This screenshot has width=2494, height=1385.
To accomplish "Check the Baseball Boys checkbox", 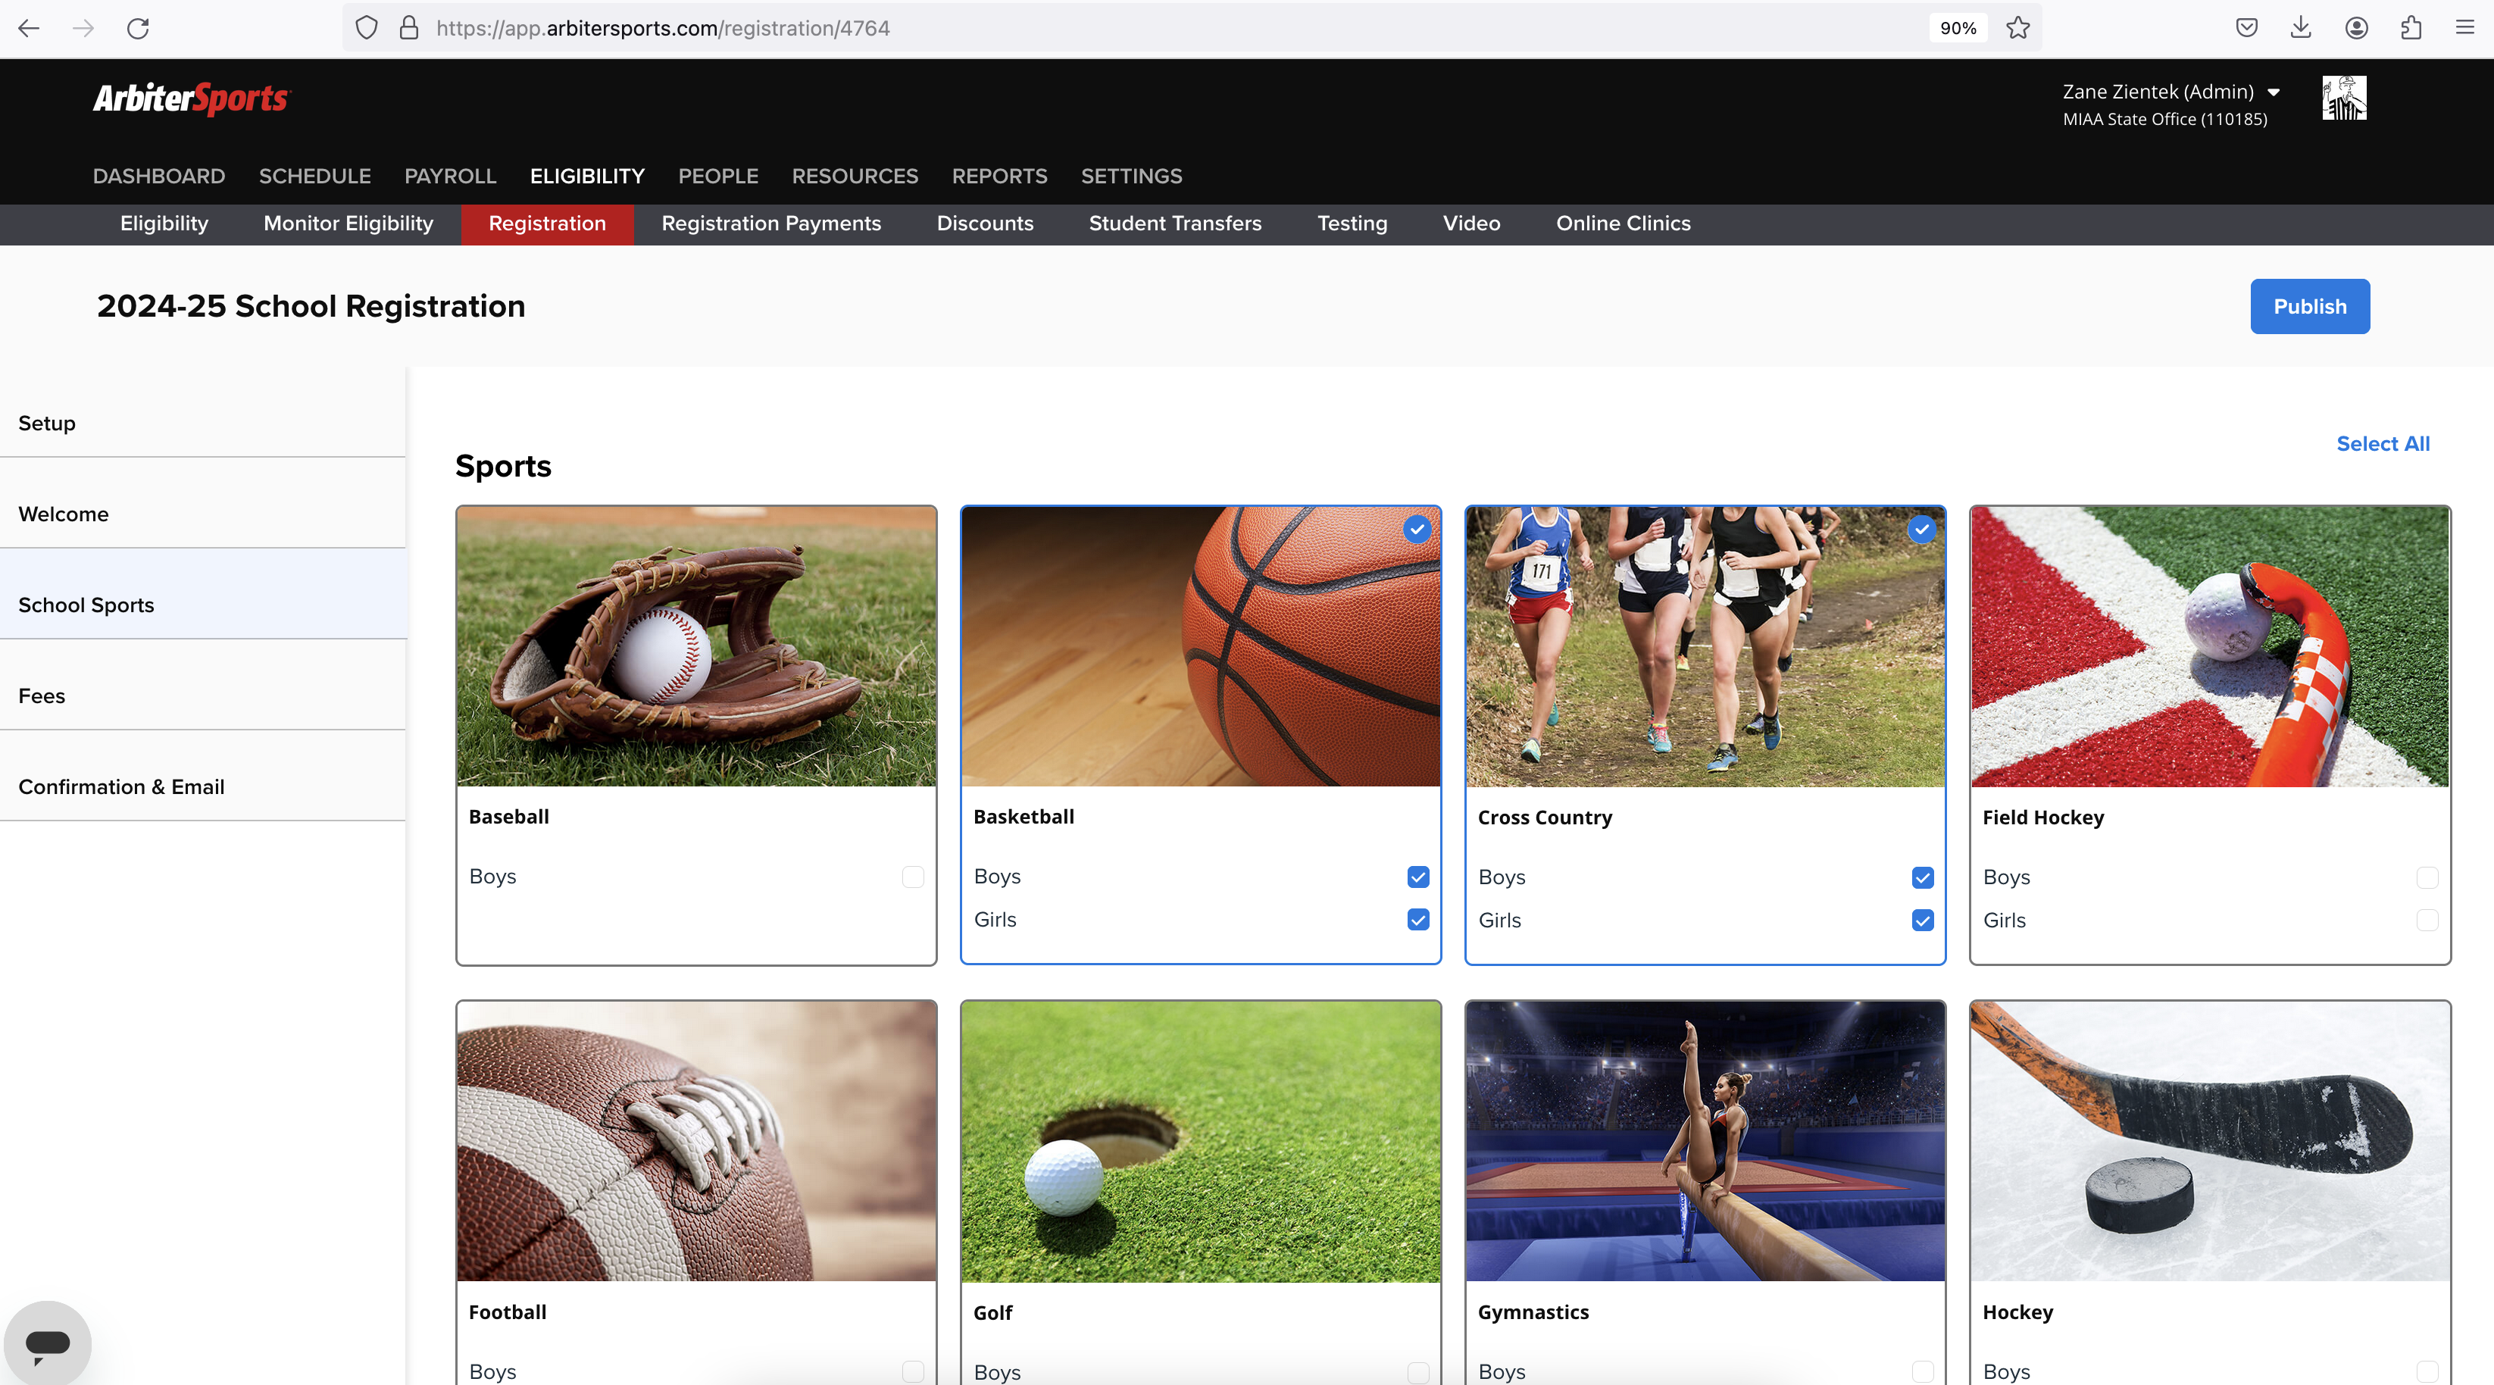I will click(x=913, y=877).
